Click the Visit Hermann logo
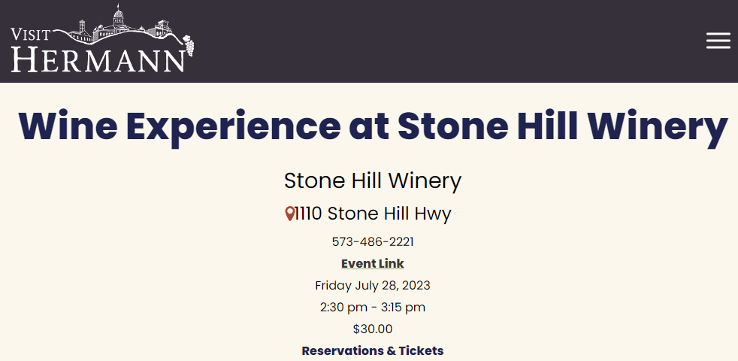738x361 pixels. click(101, 40)
